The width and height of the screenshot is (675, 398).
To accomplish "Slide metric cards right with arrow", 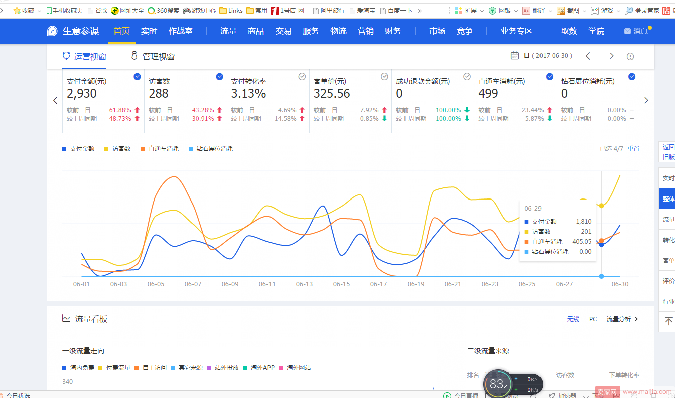I will click(x=646, y=100).
